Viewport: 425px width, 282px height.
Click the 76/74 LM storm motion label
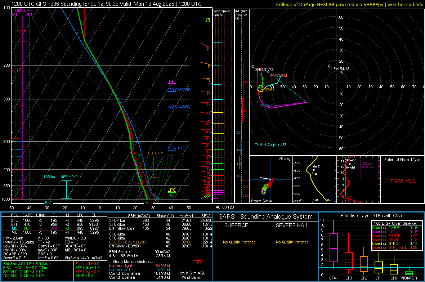pyautogui.click(x=268, y=106)
